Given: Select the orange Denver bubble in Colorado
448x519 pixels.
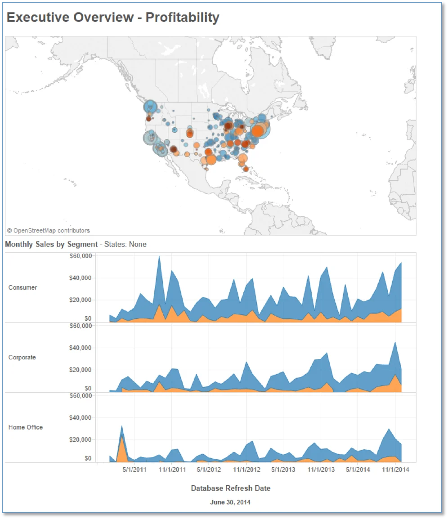Looking at the screenshot, I should (x=190, y=134).
